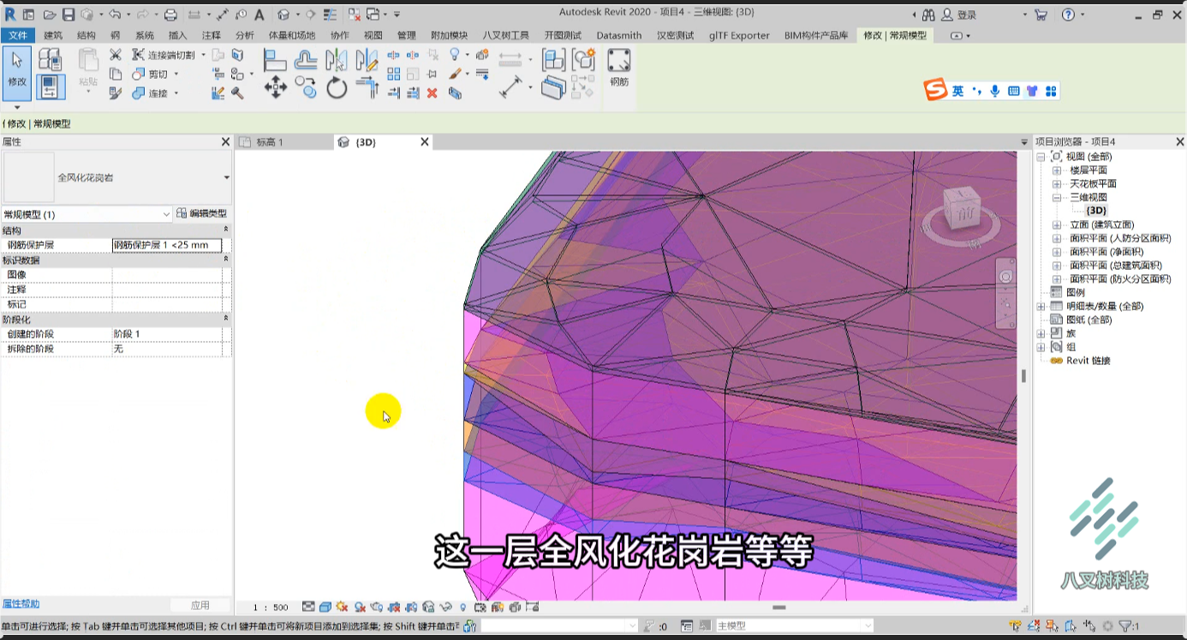The height and width of the screenshot is (640, 1187).
Task: Switch to the glTF Exporter ribbon tab
Action: pyautogui.click(x=738, y=35)
